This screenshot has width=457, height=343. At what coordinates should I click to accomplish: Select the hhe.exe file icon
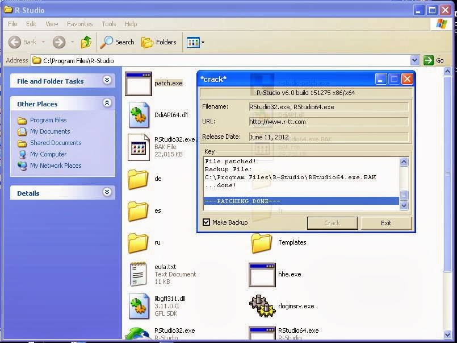click(x=262, y=275)
